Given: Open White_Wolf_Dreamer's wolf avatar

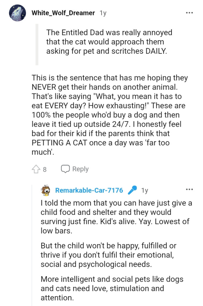Looking at the screenshot, I should tap(18, 13).
